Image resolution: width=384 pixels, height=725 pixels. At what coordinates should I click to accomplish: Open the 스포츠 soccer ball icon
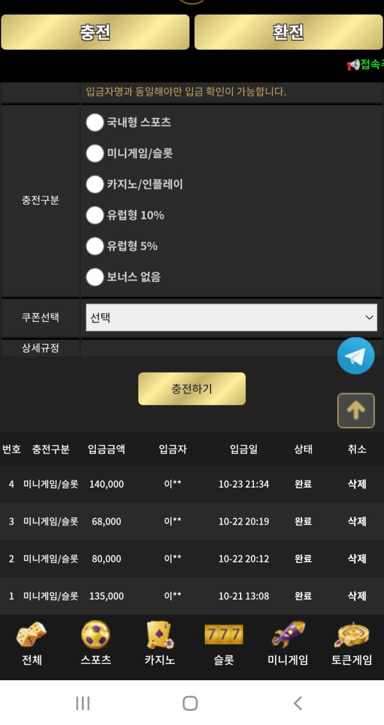coord(95,635)
